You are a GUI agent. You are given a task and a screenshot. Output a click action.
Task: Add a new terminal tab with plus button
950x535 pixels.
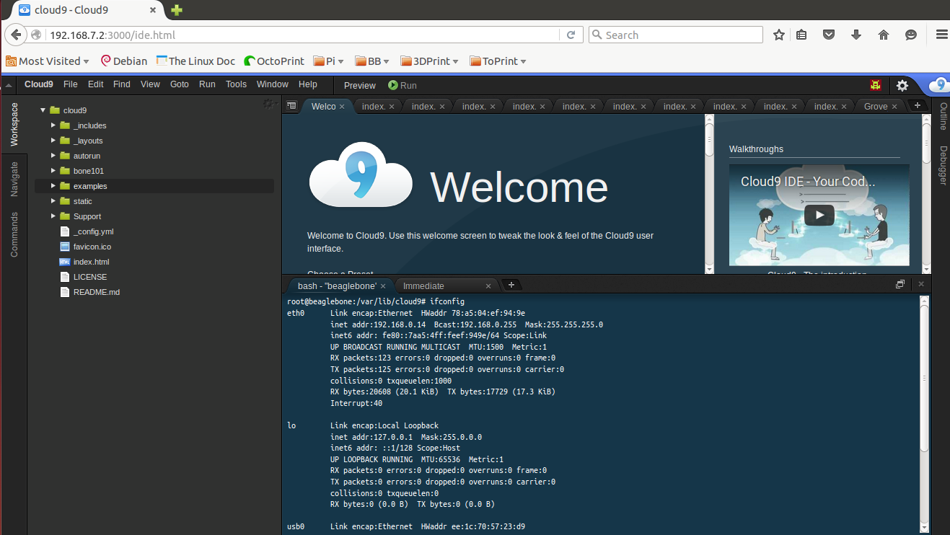(511, 285)
